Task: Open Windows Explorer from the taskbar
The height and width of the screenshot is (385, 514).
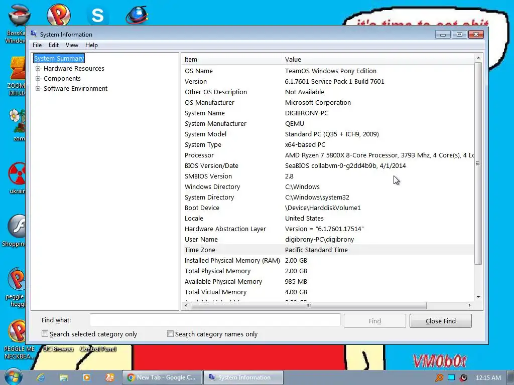Action: tap(64, 377)
